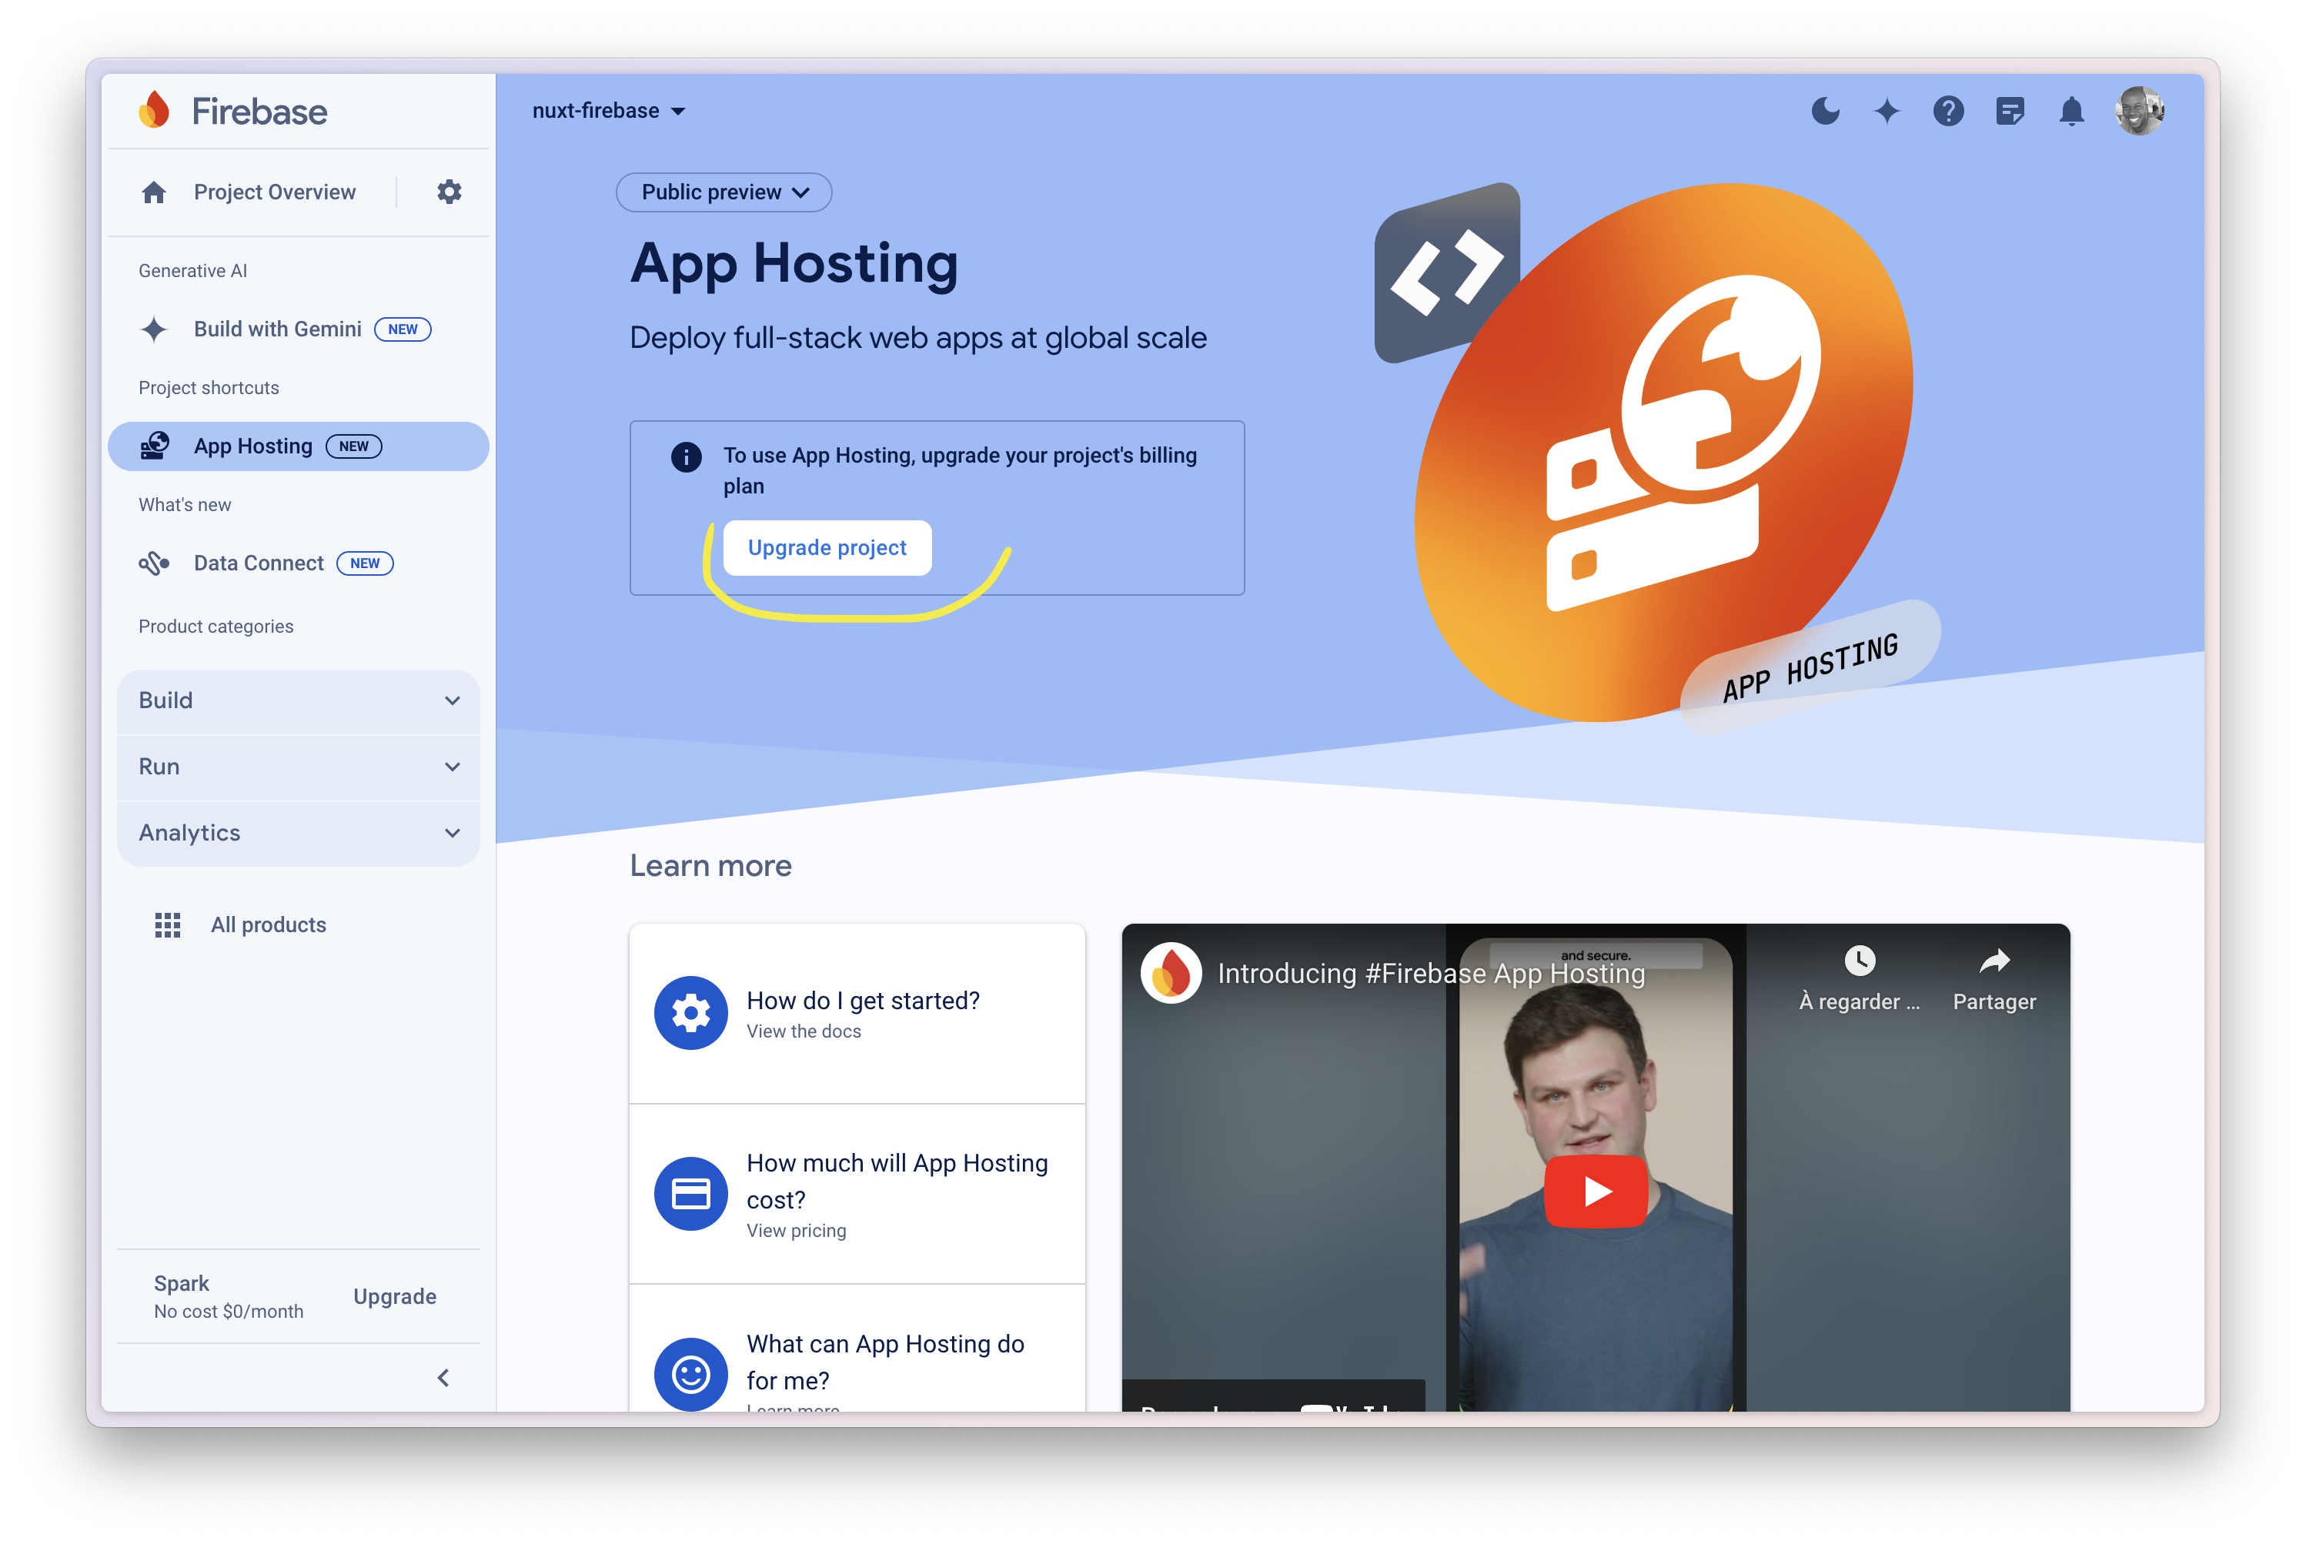Open the Public preview dropdown
The image size is (2306, 1541).
click(724, 192)
